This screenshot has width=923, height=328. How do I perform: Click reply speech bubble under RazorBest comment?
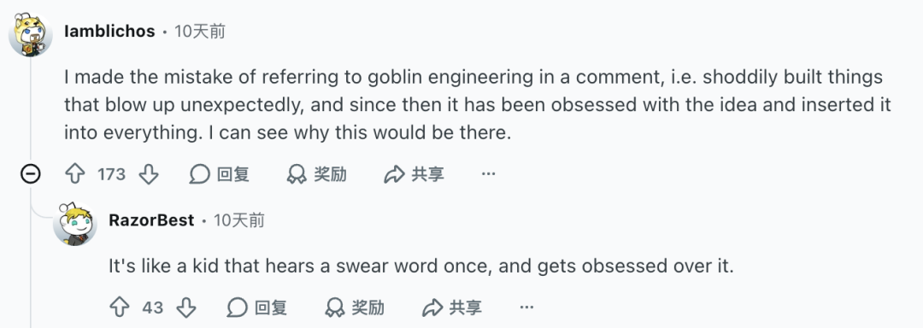(238, 307)
